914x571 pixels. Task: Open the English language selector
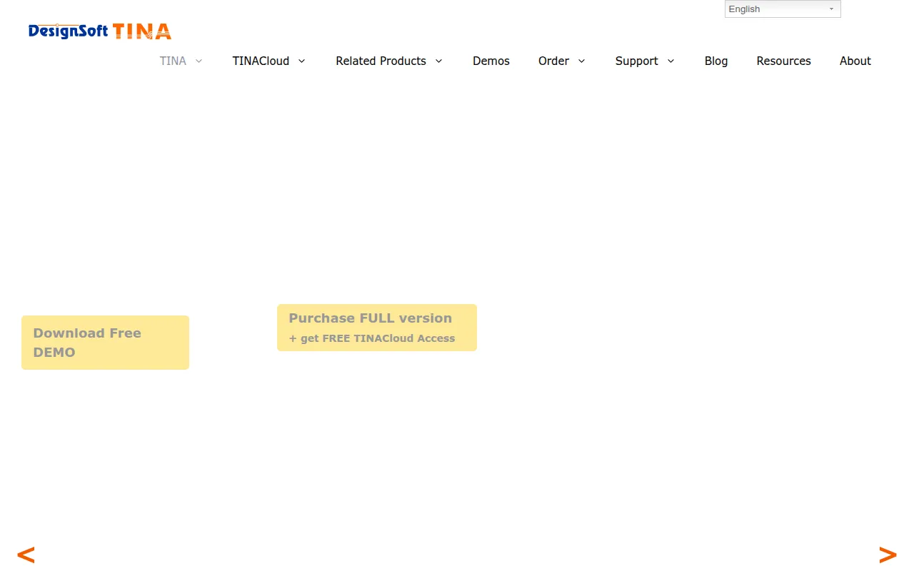pyautogui.click(x=783, y=9)
